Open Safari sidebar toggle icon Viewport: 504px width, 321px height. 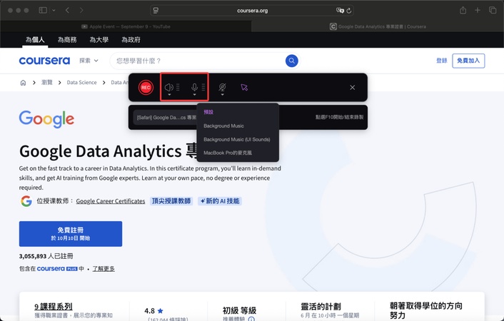(x=43, y=11)
